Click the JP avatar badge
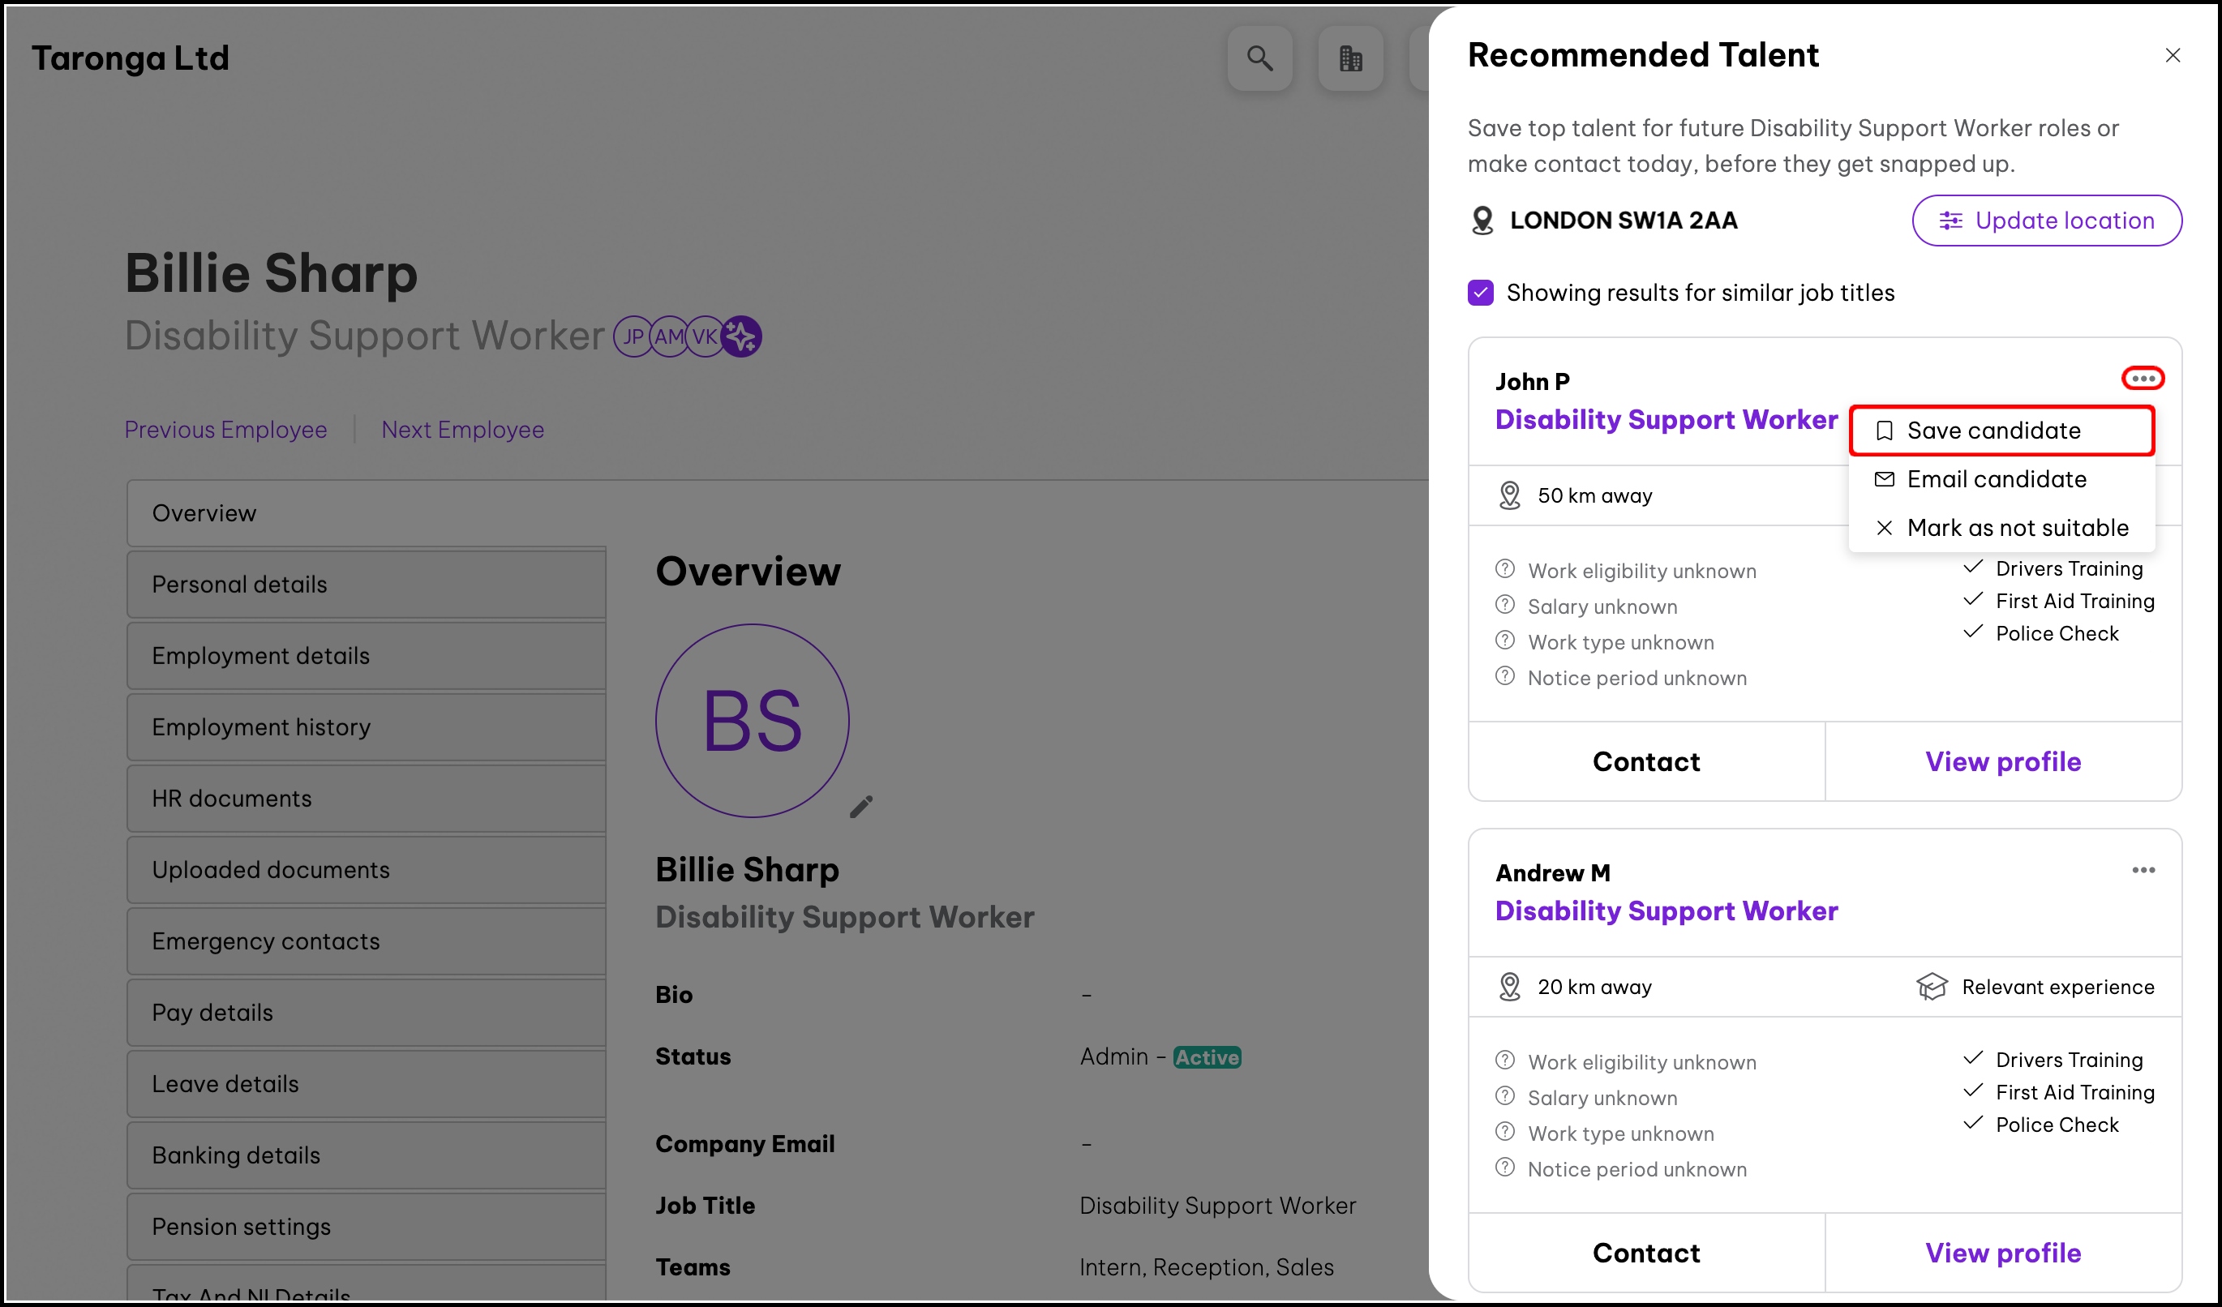 [633, 336]
